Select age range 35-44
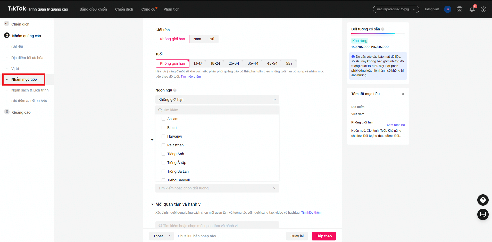This screenshot has height=242, width=492. (253, 63)
